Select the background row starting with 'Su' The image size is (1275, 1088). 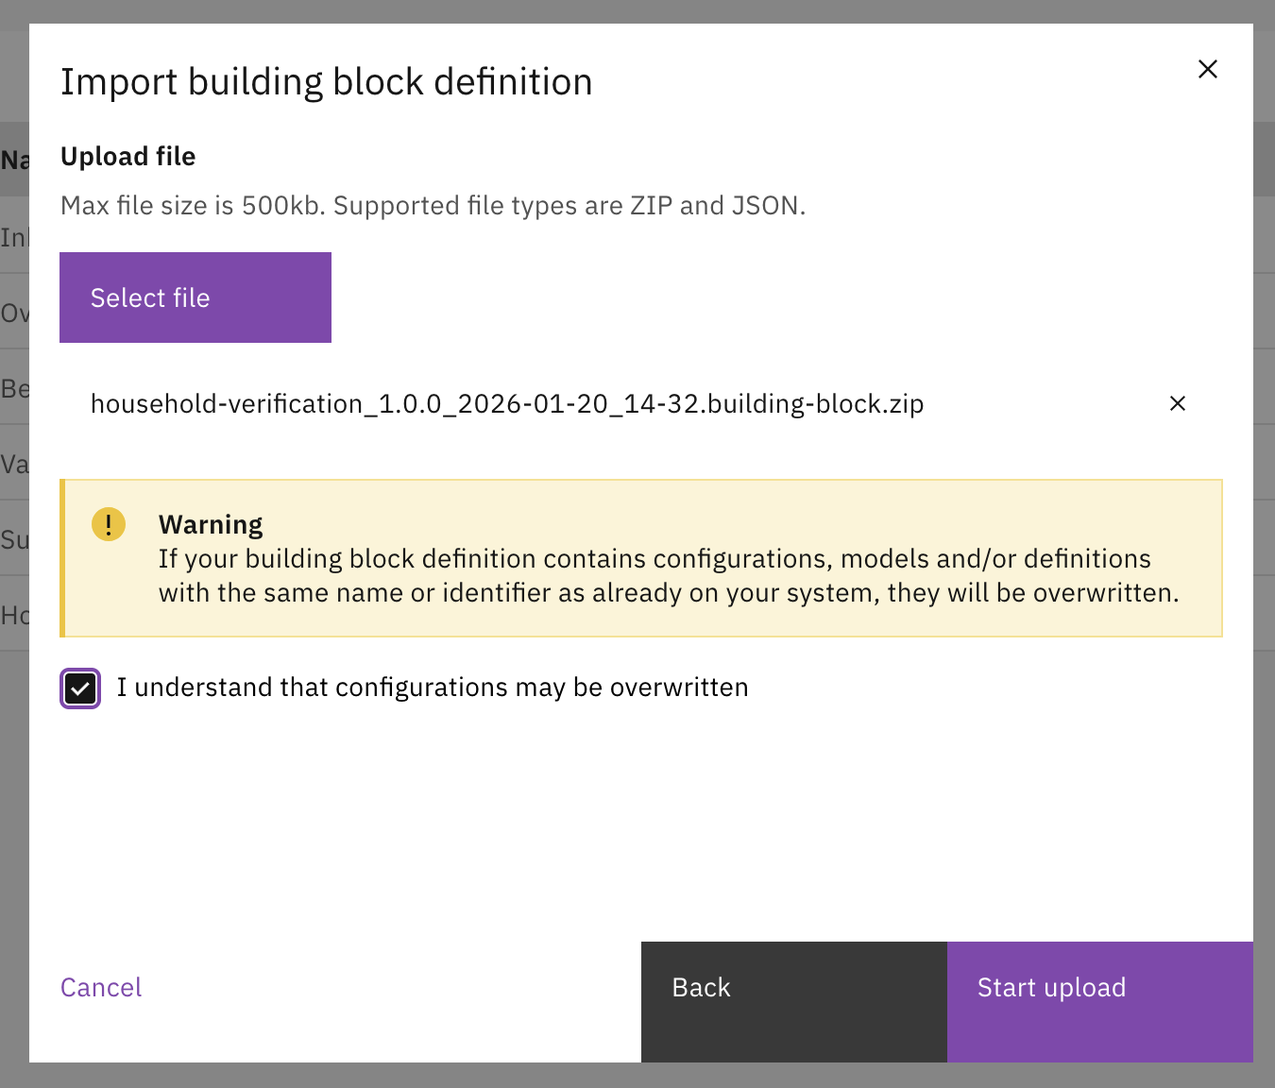(14, 539)
